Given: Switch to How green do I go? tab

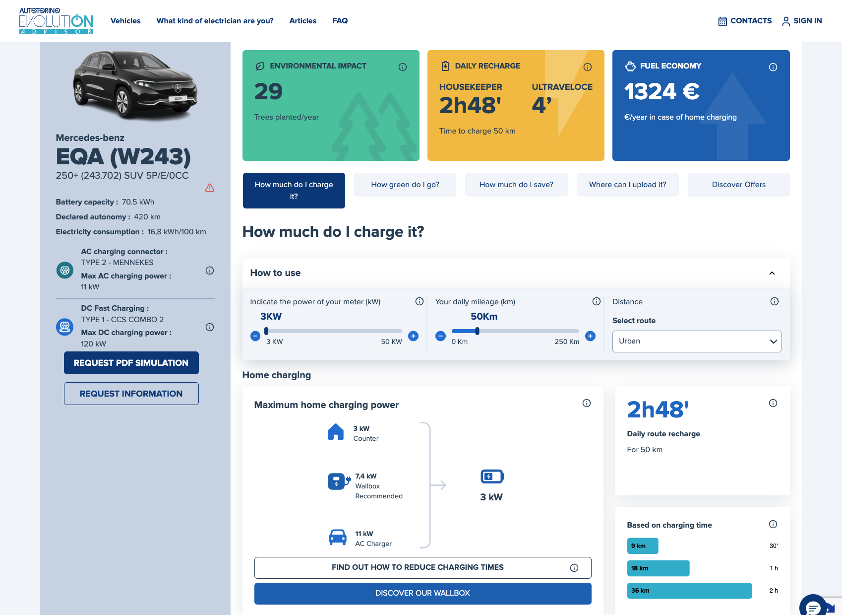Looking at the screenshot, I should click(405, 185).
